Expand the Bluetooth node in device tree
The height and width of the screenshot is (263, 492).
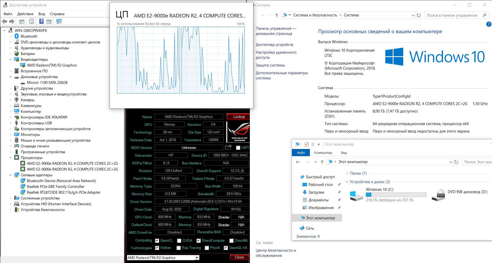coord(11,36)
